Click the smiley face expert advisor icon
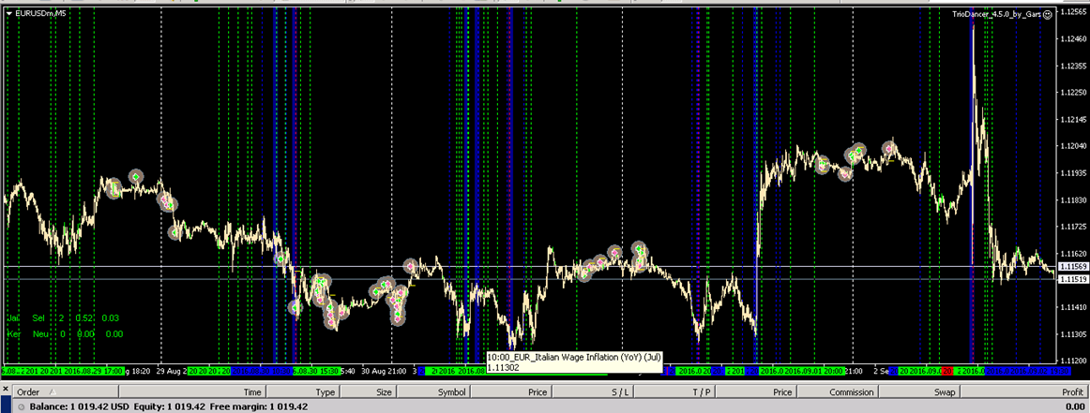Image resolution: width=1090 pixels, height=413 pixels. pyautogui.click(x=1048, y=13)
